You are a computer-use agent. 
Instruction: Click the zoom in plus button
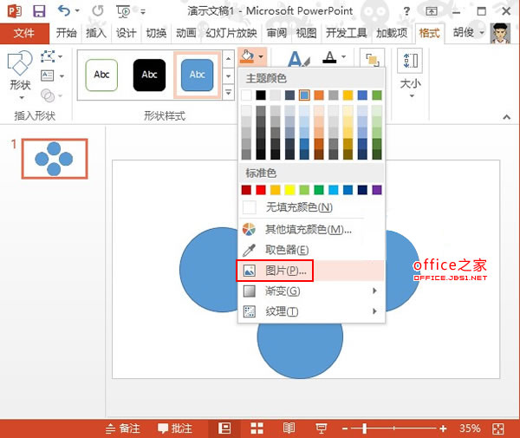click(443, 428)
